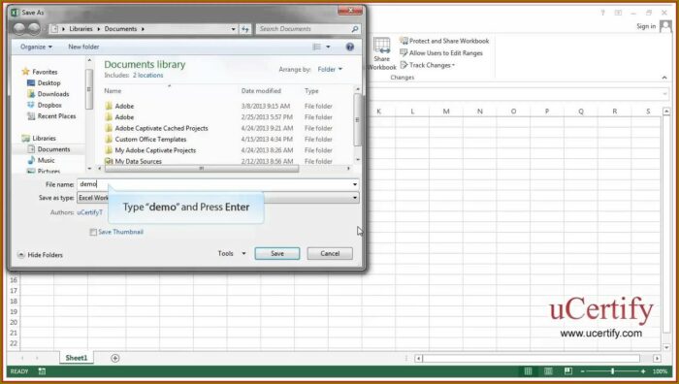Click the change view icon in Save As toolbar

tap(317, 47)
